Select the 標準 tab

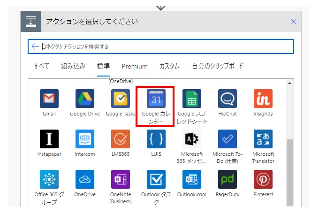tap(103, 66)
